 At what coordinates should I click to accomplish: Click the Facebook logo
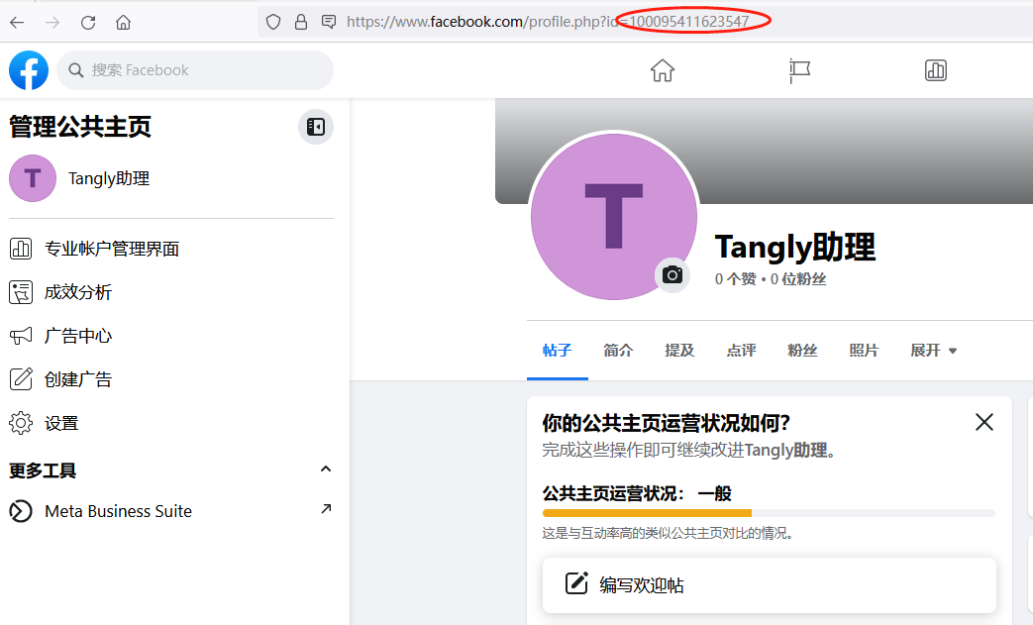(x=29, y=69)
